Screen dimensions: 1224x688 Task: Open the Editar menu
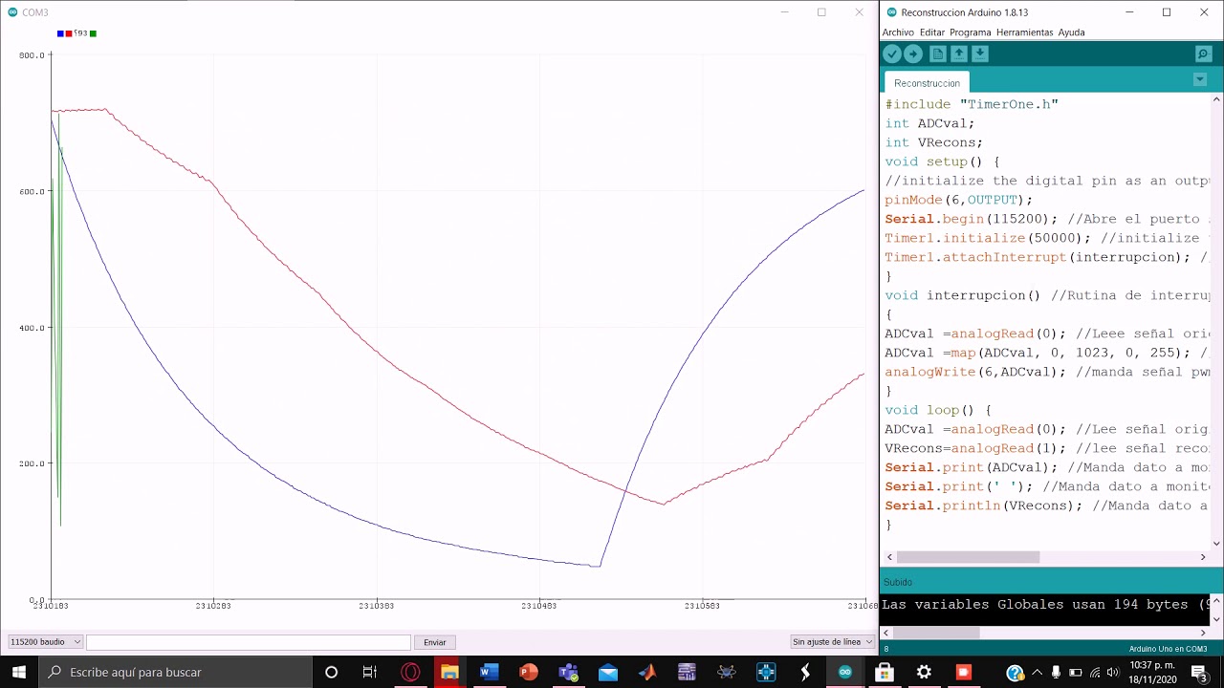click(932, 32)
